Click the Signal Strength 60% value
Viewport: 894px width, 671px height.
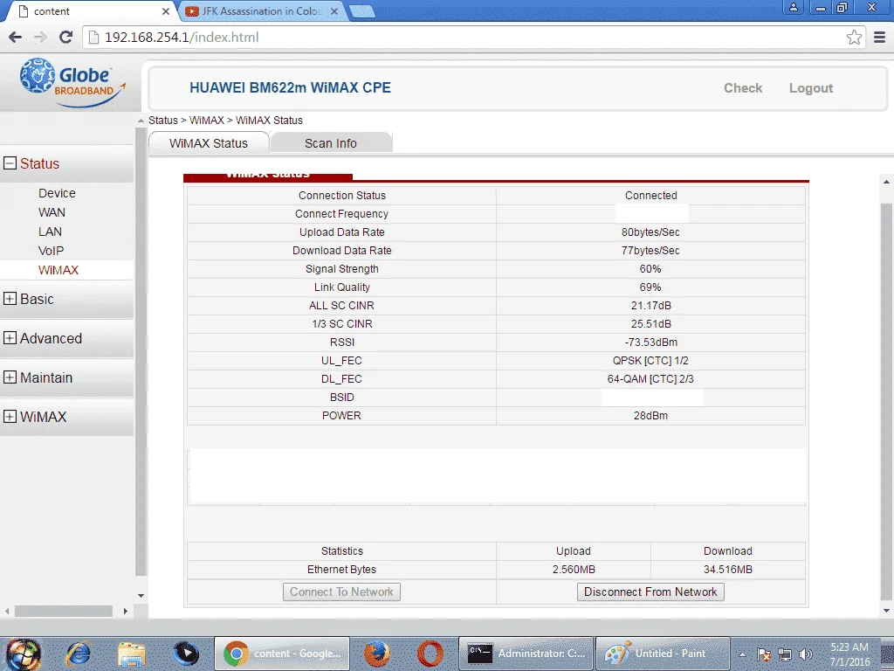(650, 269)
